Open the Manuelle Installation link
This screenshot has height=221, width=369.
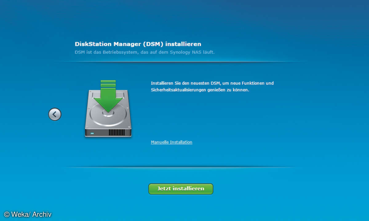pos(172,142)
